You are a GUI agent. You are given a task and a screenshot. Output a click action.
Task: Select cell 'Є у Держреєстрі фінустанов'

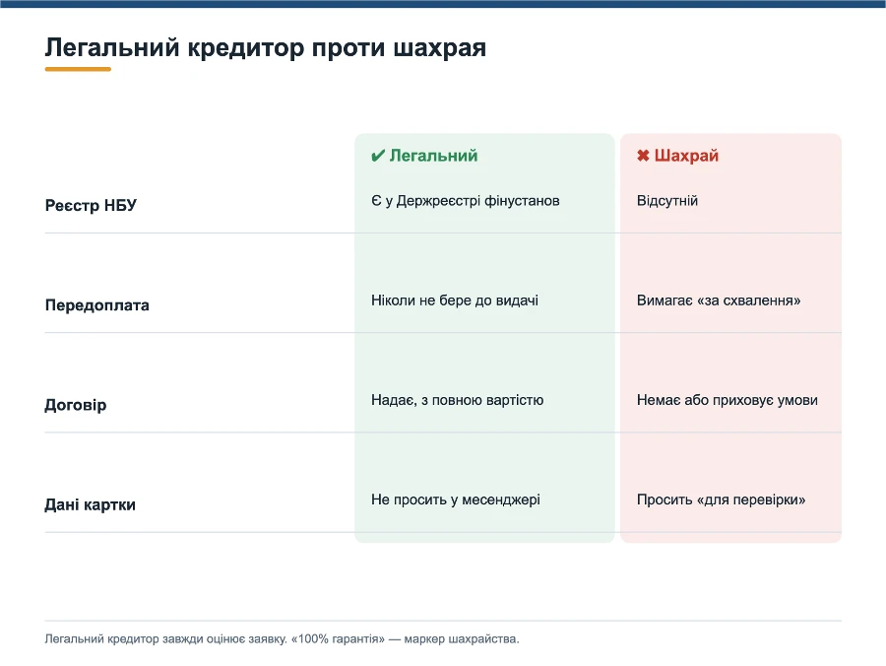point(466,201)
